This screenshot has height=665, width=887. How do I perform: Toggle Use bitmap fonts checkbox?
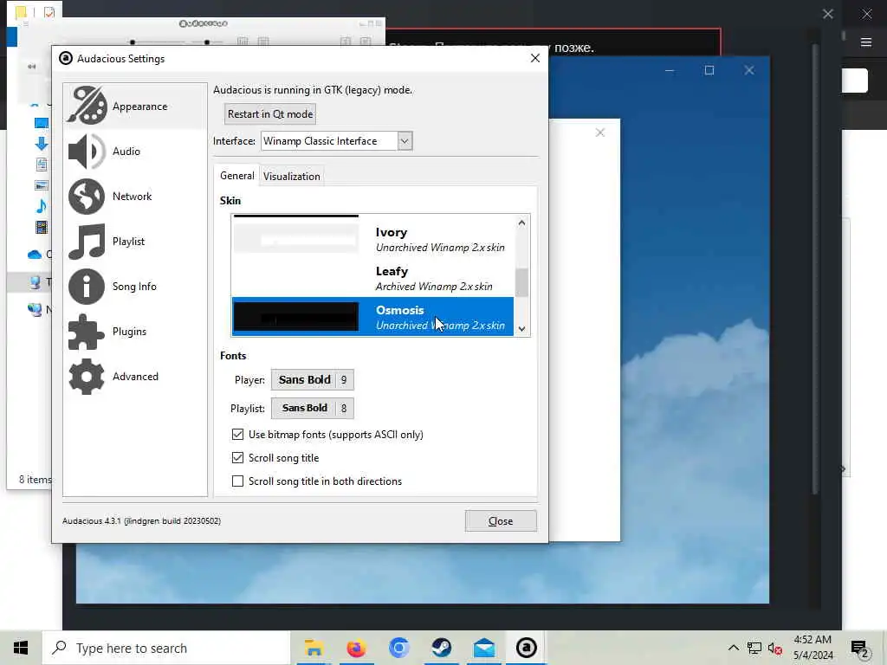[237, 435]
